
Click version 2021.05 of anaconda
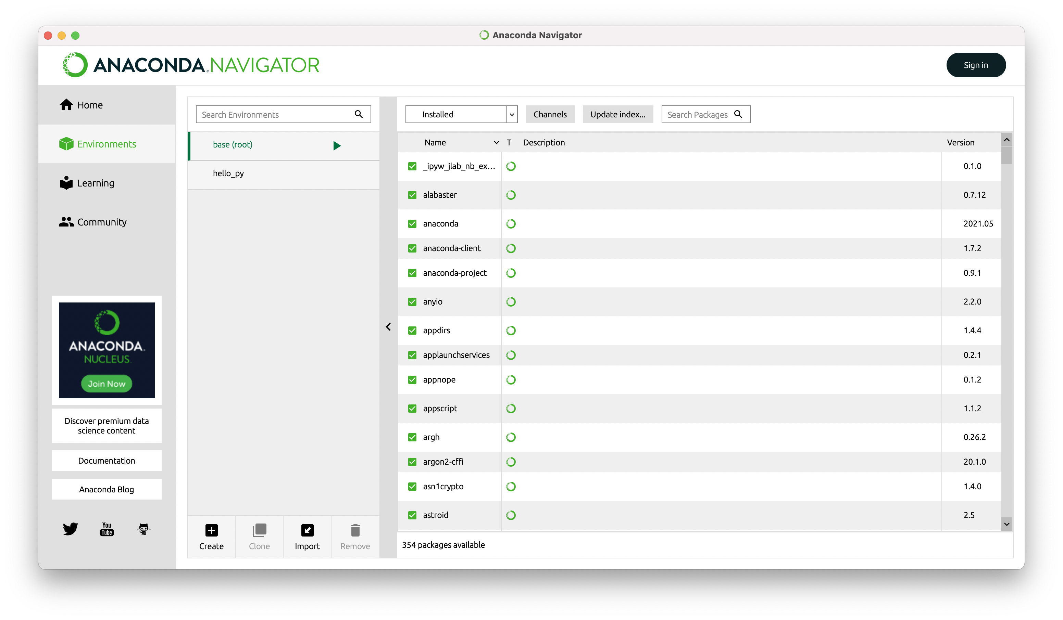978,223
